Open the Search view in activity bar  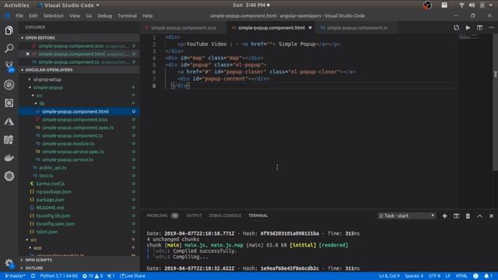tap(9, 48)
